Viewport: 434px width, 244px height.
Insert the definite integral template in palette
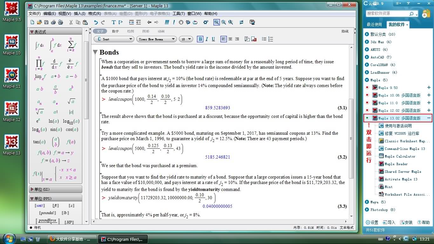[56, 45]
